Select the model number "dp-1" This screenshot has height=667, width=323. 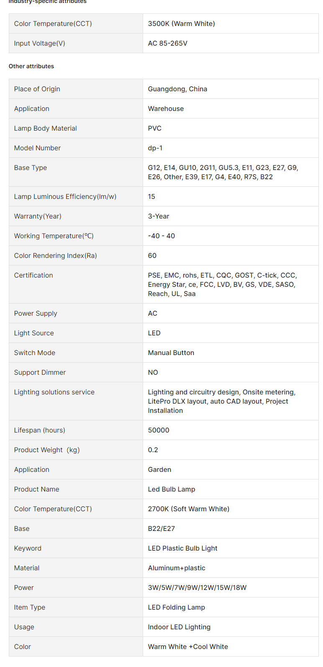click(x=155, y=148)
